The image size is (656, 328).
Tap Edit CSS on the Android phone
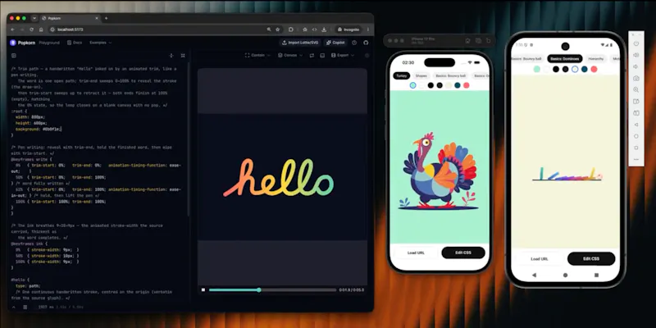[x=591, y=258]
